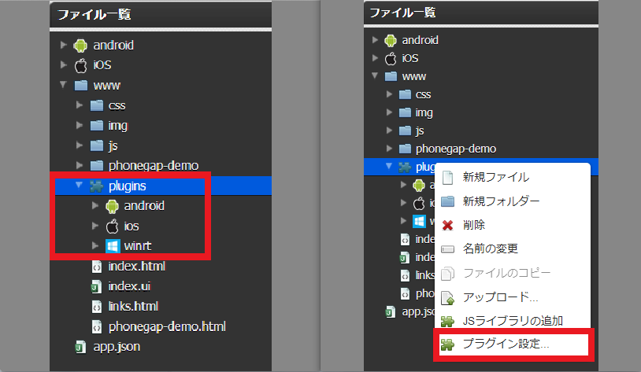Expand the winrt folder arrow under plugins
The height and width of the screenshot is (372, 641).
(x=96, y=246)
